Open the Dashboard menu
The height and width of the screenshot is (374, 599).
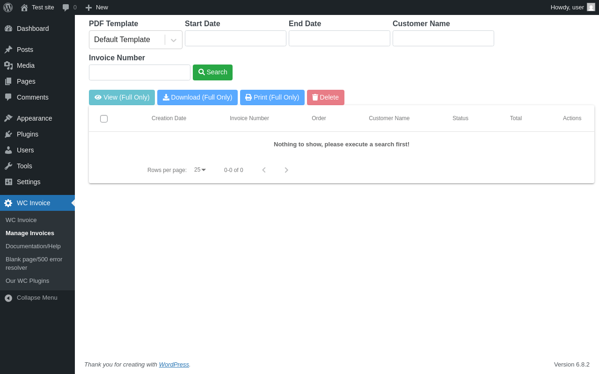point(37,29)
